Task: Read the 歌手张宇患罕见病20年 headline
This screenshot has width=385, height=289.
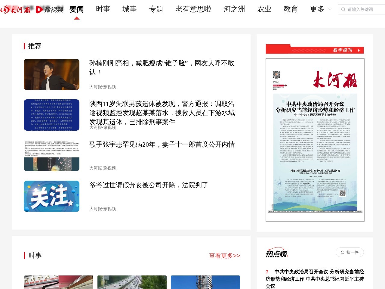Action: coord(162,144)
